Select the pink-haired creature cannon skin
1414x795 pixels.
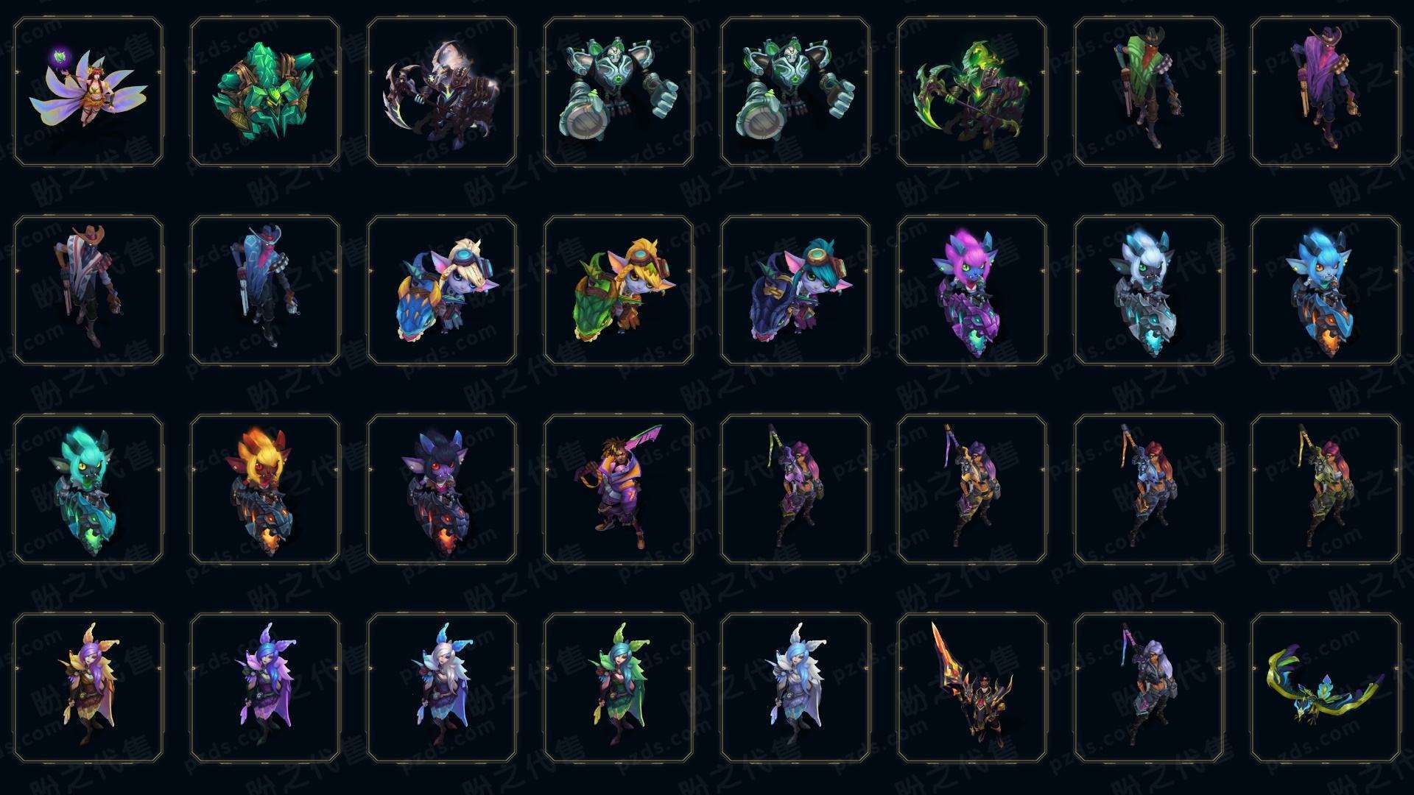click(972, 291)
